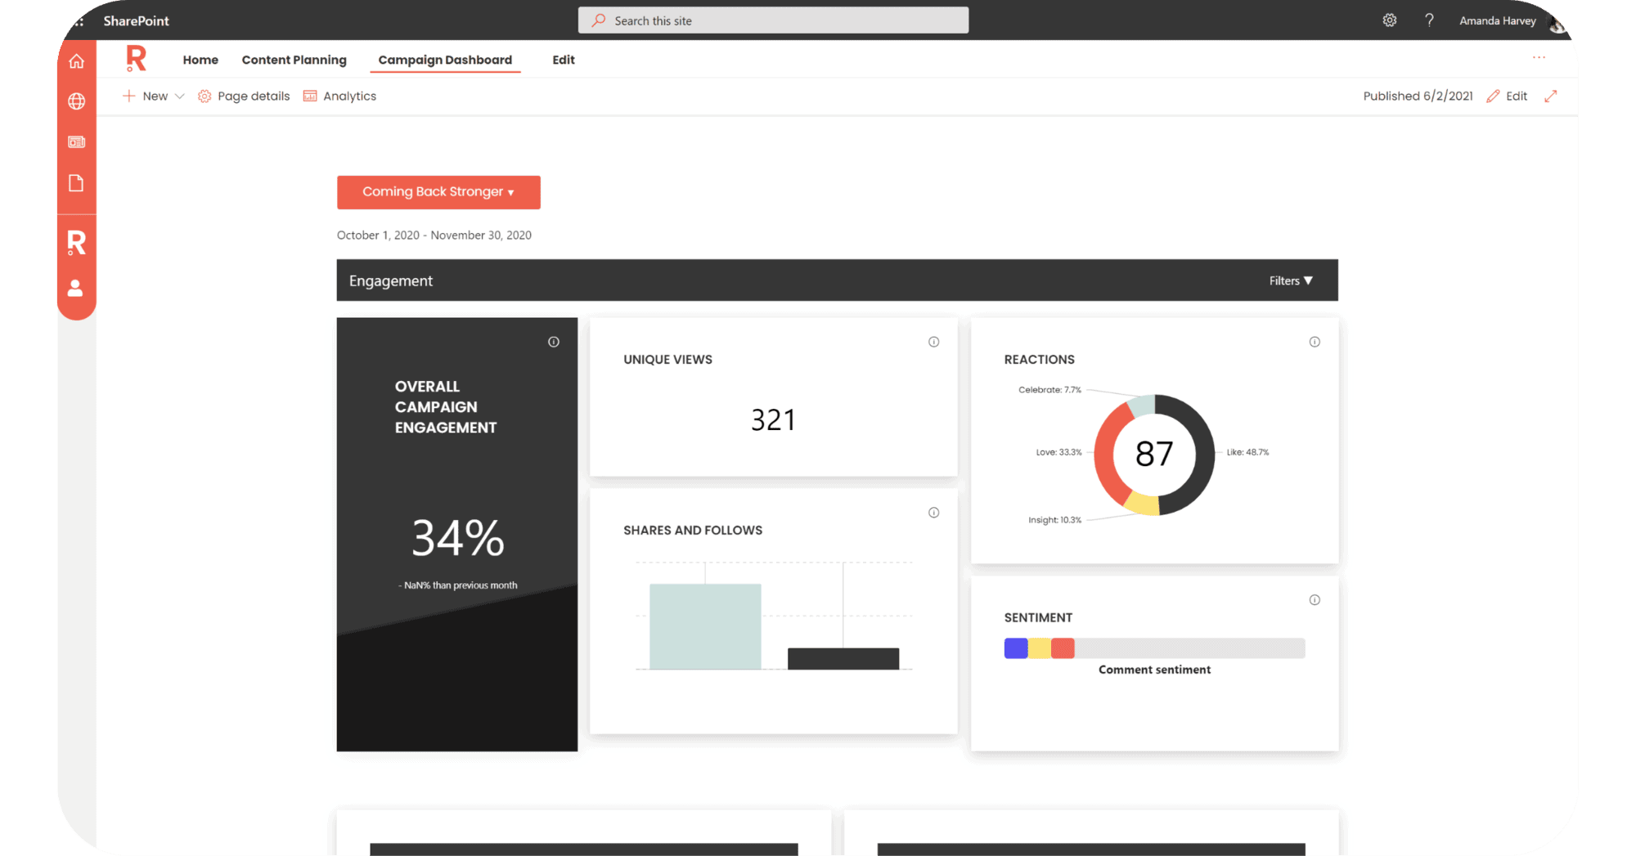Open the globe sites icon in sidebar
Image resolution: width=1636 pixels, height=856 pixels.
point(76,101)
